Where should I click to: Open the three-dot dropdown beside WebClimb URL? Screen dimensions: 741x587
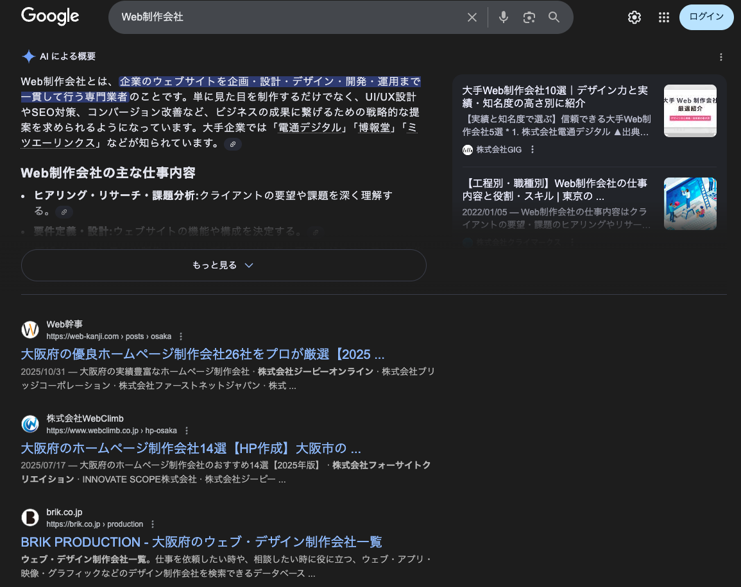click(x=187, y=430)
